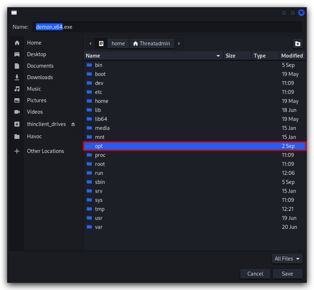
Task: Go back with the left path arrow
Action: 90,44
